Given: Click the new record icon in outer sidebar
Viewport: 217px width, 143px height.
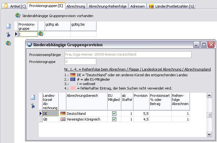Looking at the screenshot, I should 9,26.
